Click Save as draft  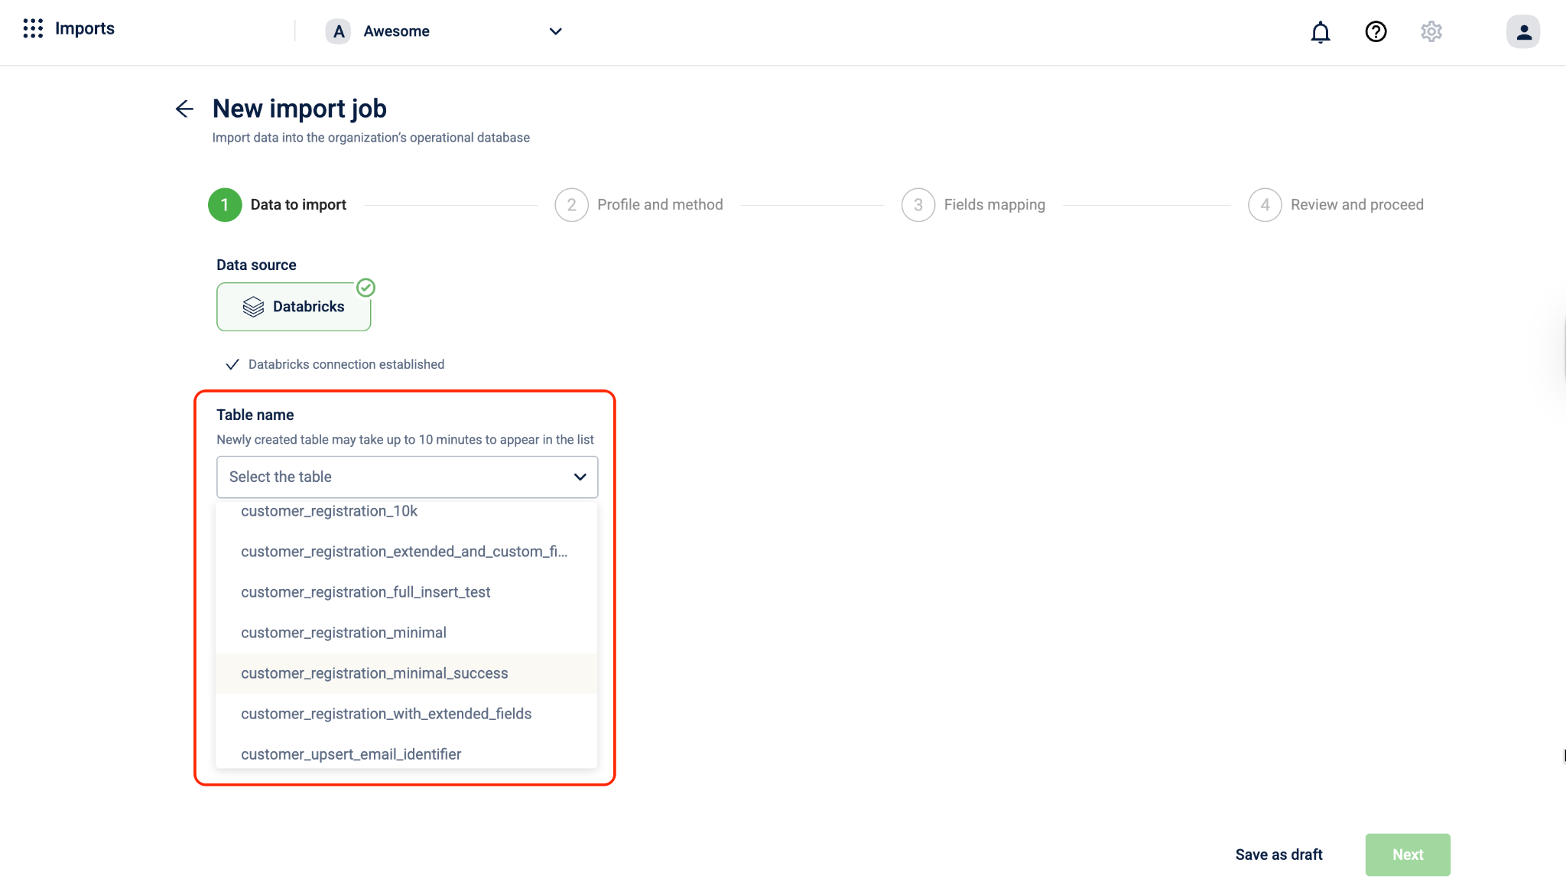point(1278,855)
